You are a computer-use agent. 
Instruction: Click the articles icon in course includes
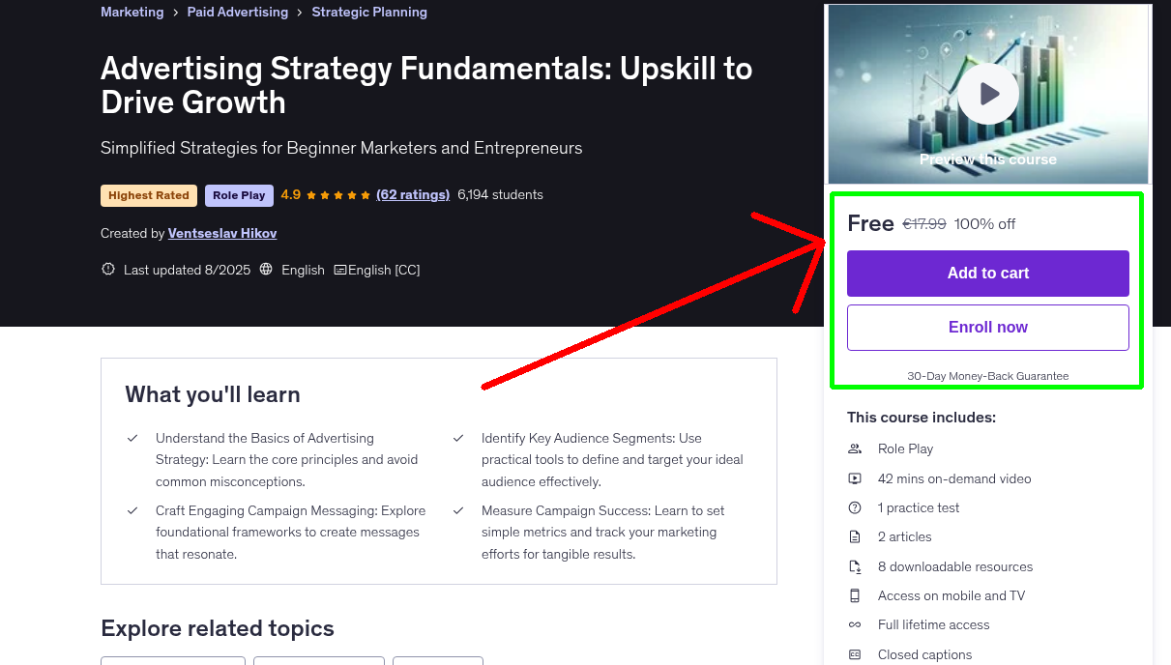point(855,536)
